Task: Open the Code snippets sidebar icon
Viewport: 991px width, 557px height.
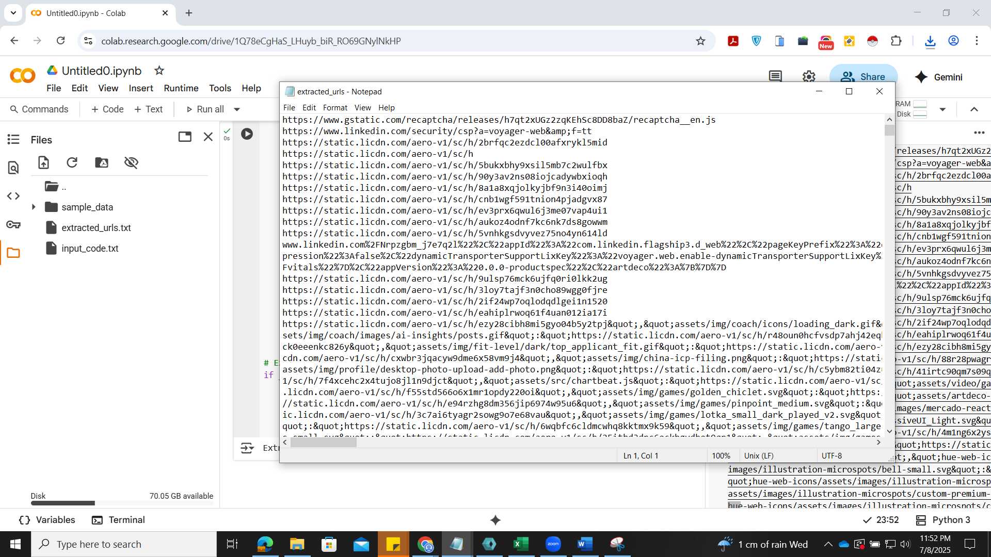Action: 13,196
